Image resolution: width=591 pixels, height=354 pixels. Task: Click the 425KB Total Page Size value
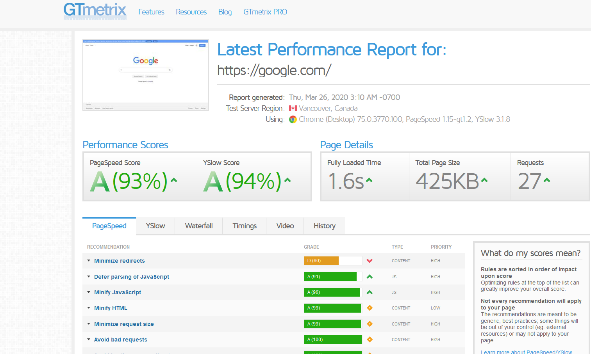pyautogui.click(x=448, y=181)
